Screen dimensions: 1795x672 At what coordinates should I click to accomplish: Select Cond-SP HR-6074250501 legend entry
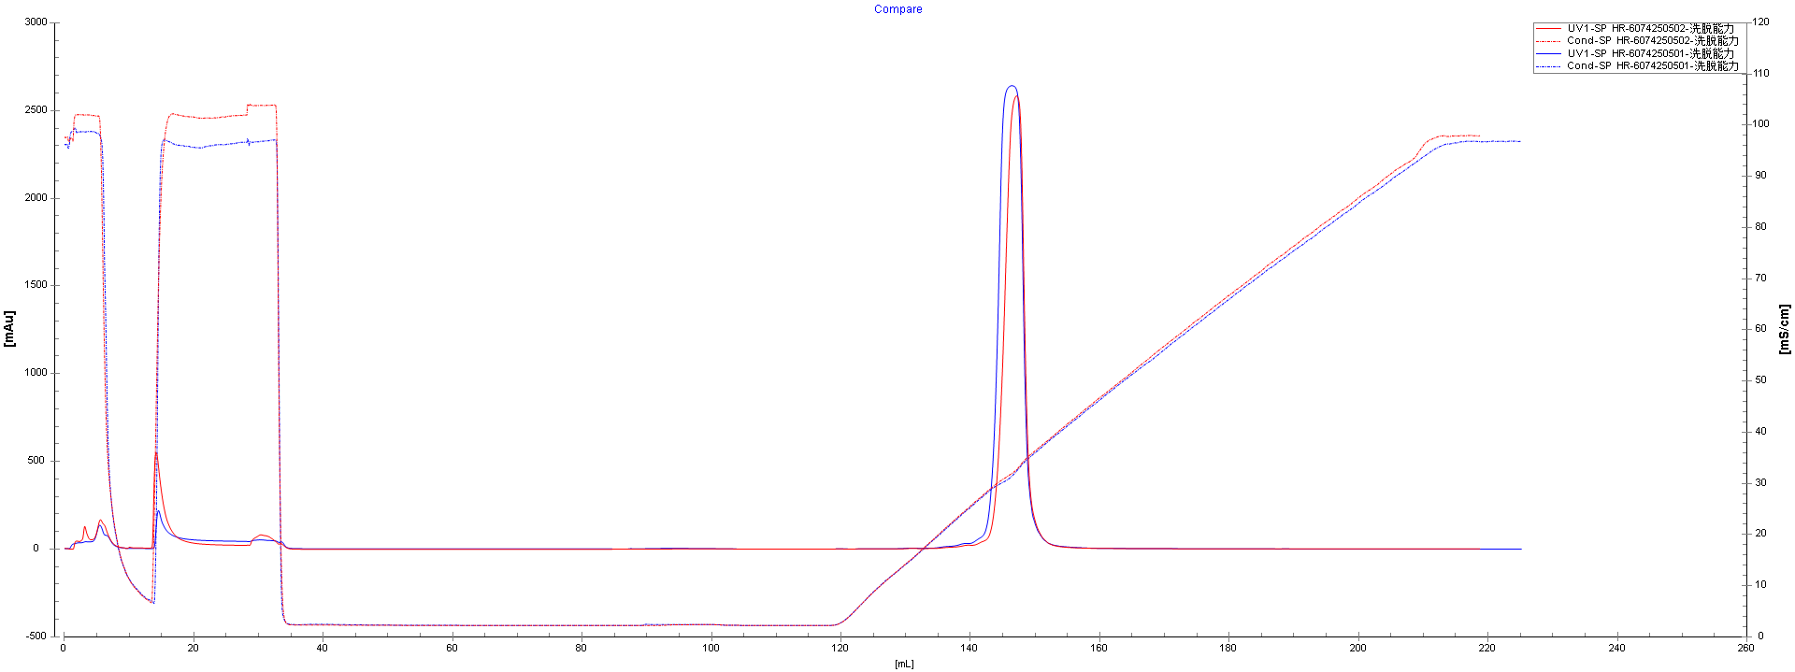point(1652,66)
